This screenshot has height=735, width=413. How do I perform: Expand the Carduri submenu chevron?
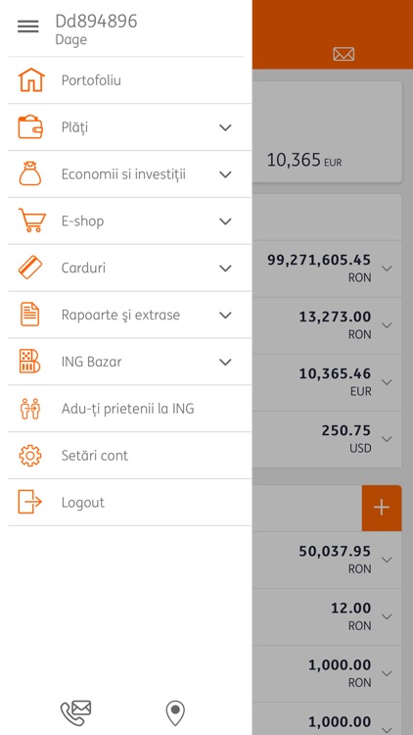click(x=226, y=269)
